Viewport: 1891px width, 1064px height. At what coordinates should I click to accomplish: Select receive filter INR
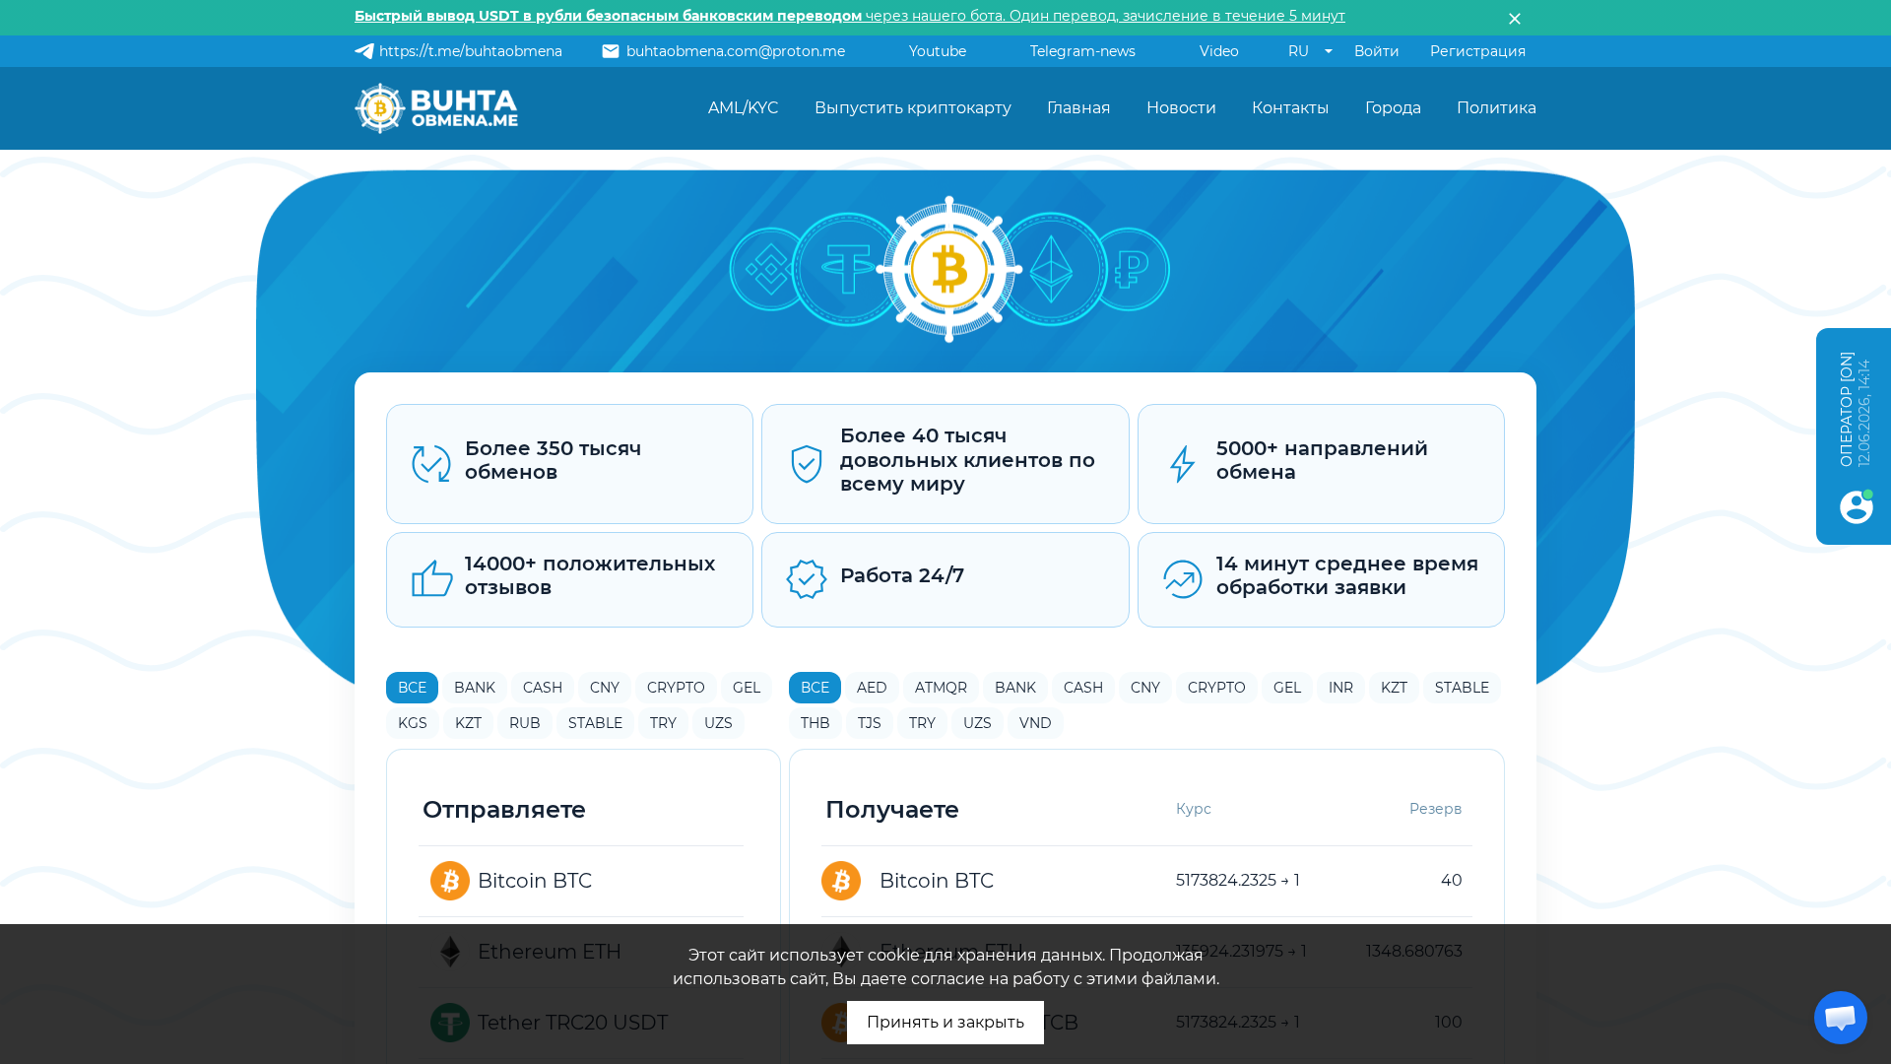tap(1340, 688)
